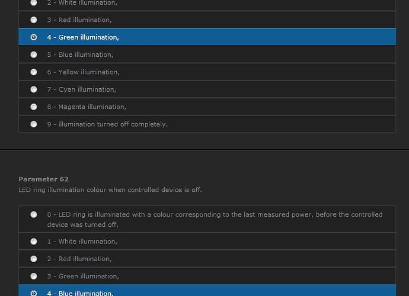Click the '6 - Yellow illumination' label text

pos(83,72)
